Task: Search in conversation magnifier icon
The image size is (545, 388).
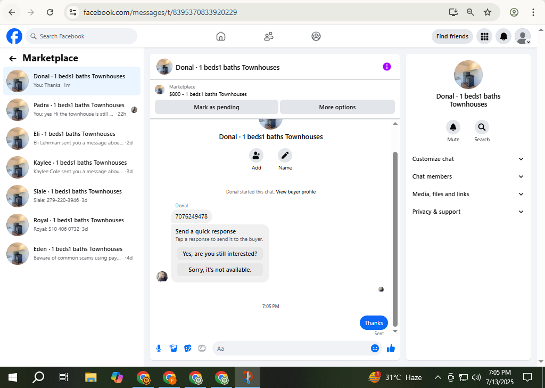Action: [x=482, y=127]
